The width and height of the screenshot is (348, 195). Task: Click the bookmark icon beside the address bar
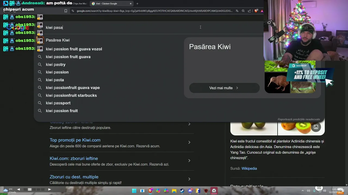point(66,11)
